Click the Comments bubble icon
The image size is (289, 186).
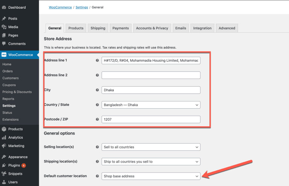point(4,44)
